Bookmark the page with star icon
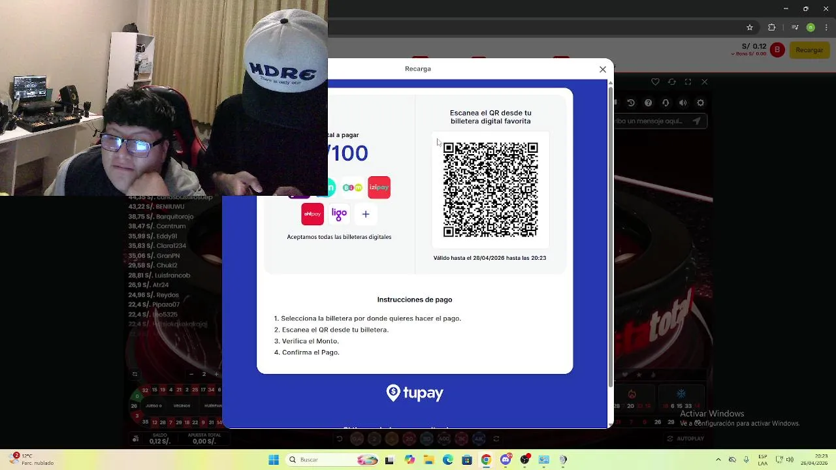Image resolution: width=836 pixels, height=470 pixels. click(x=750, y=27)
